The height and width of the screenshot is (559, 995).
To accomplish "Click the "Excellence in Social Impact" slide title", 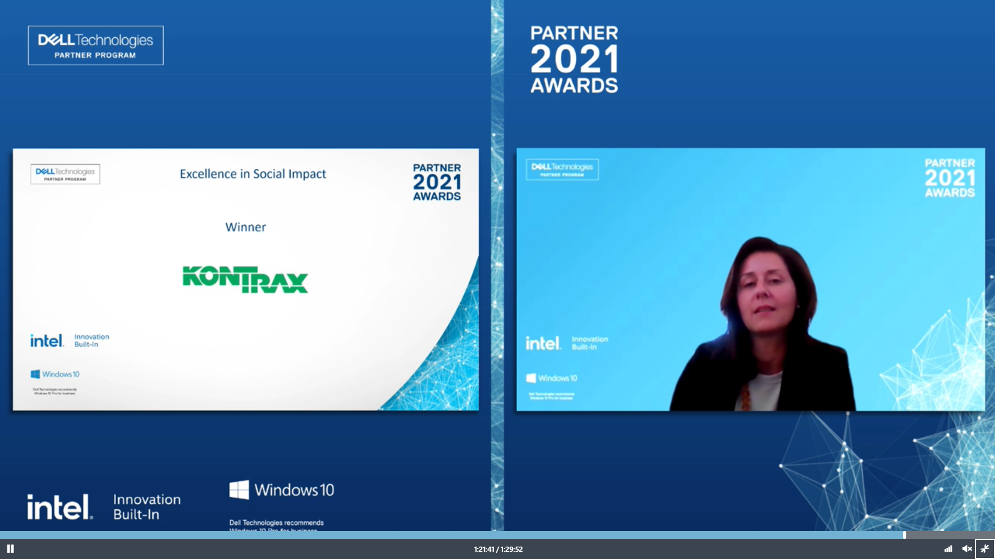I will coord(253,174).
